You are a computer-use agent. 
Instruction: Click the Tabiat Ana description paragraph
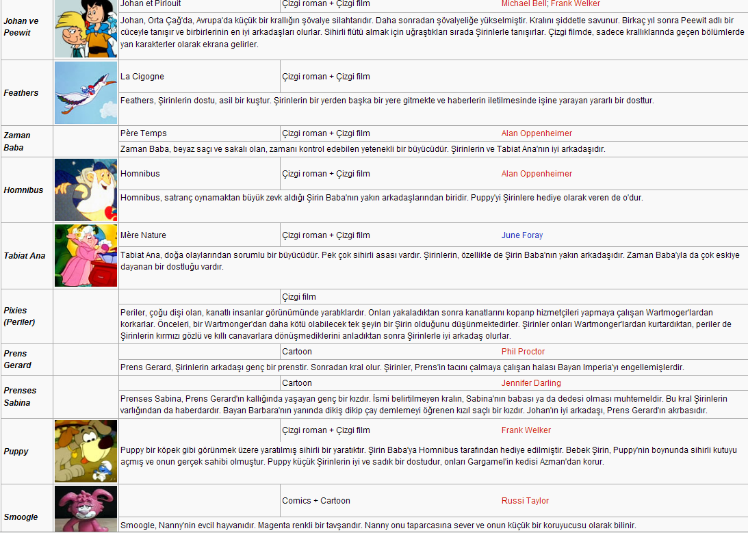(430, 261)
